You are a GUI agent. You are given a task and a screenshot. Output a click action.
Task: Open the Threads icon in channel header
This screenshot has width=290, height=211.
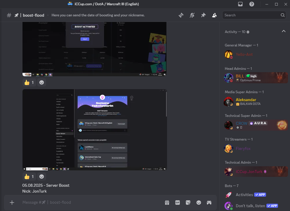pyautogui.click(x=181, y=15)
